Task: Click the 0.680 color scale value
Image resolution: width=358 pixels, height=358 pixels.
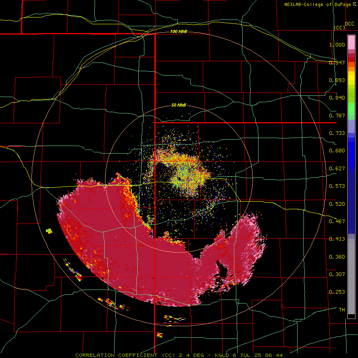Action: click(337, 151)
